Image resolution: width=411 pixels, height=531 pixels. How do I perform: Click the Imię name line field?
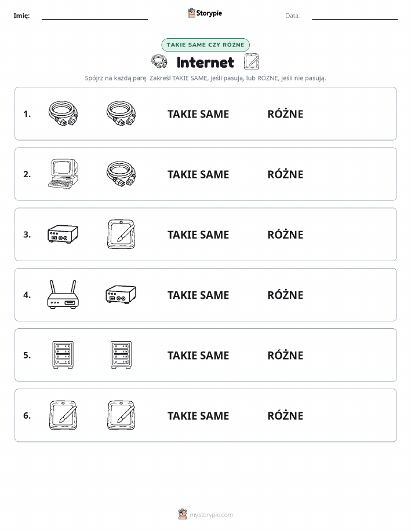pos(94,16)
